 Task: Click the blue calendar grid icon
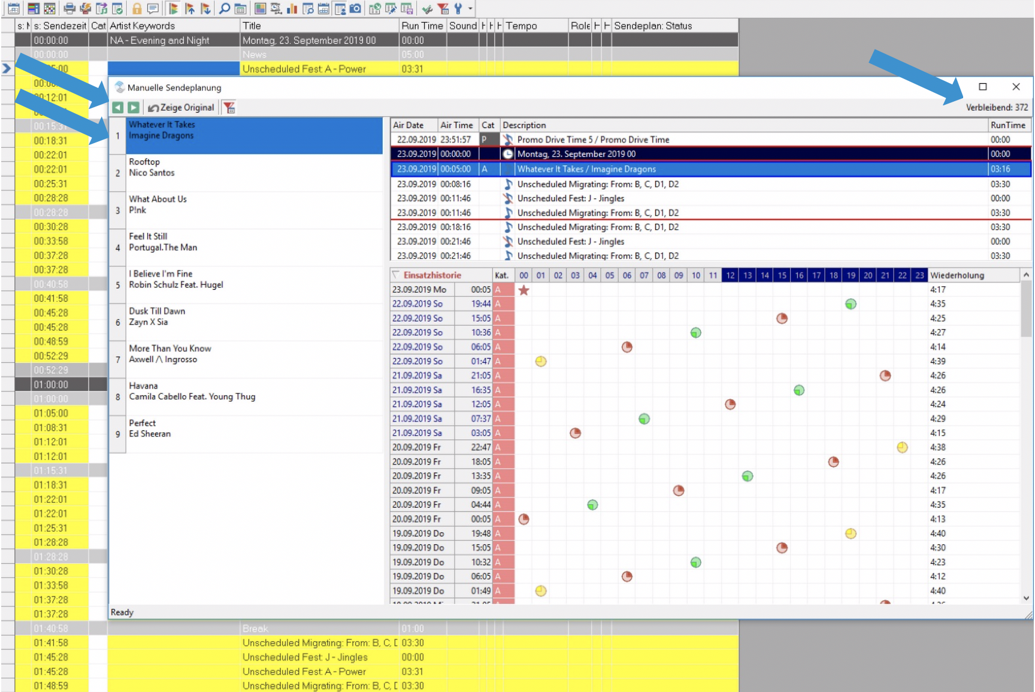(323, 8)
